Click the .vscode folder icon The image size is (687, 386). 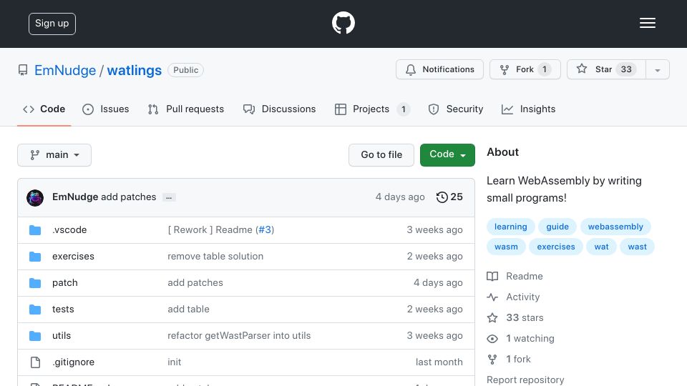point(35,230)
